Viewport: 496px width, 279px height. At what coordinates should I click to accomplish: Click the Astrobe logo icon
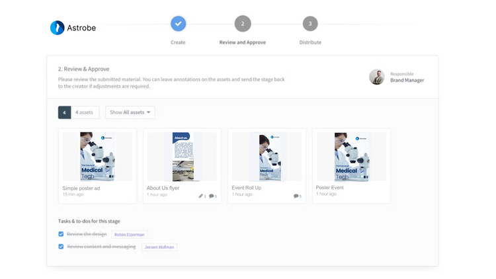coord(58,28)
